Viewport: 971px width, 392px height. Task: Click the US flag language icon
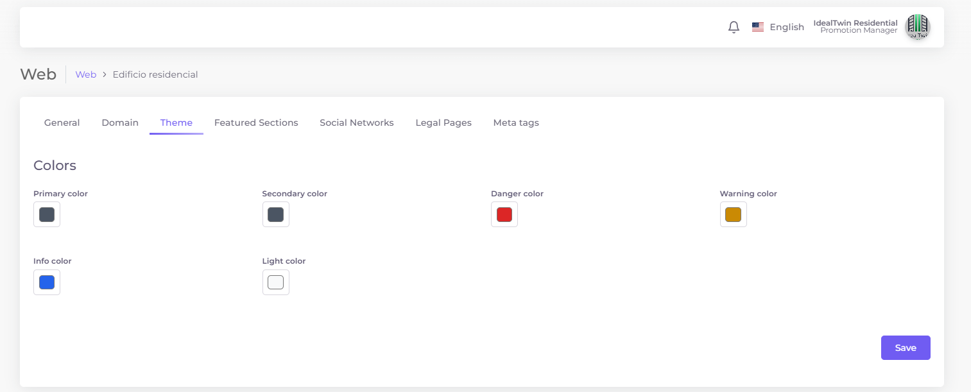click(758, 27)
